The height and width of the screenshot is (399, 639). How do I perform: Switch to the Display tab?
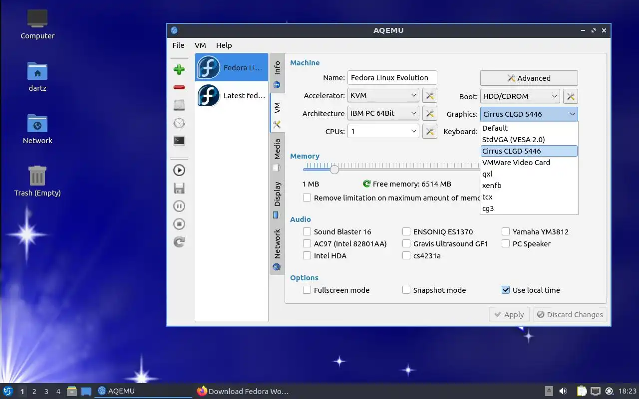click(x=277, y=199)
